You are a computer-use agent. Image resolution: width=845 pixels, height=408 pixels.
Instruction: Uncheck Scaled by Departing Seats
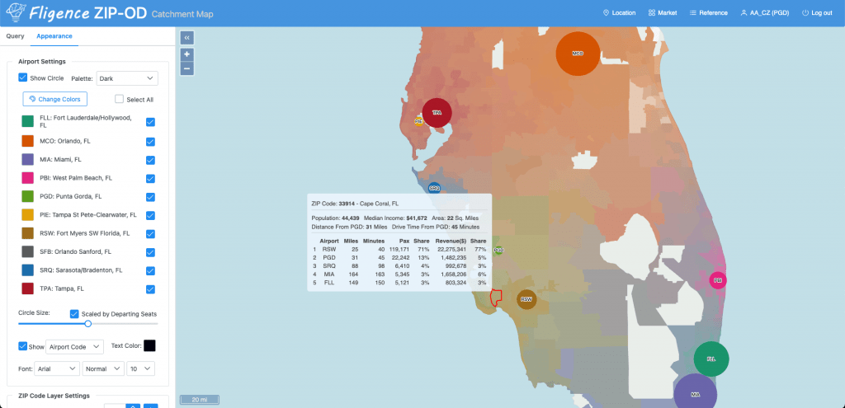tap(74, 314)
